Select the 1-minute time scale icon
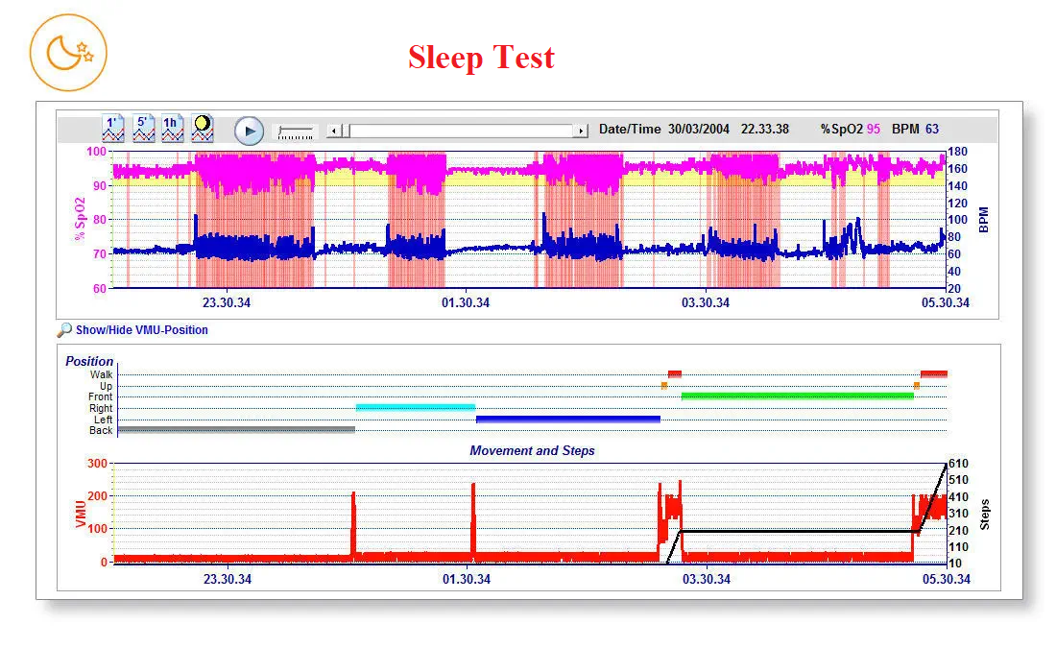The width and height of the screenshot is (1056, 672). pos(113,129)
